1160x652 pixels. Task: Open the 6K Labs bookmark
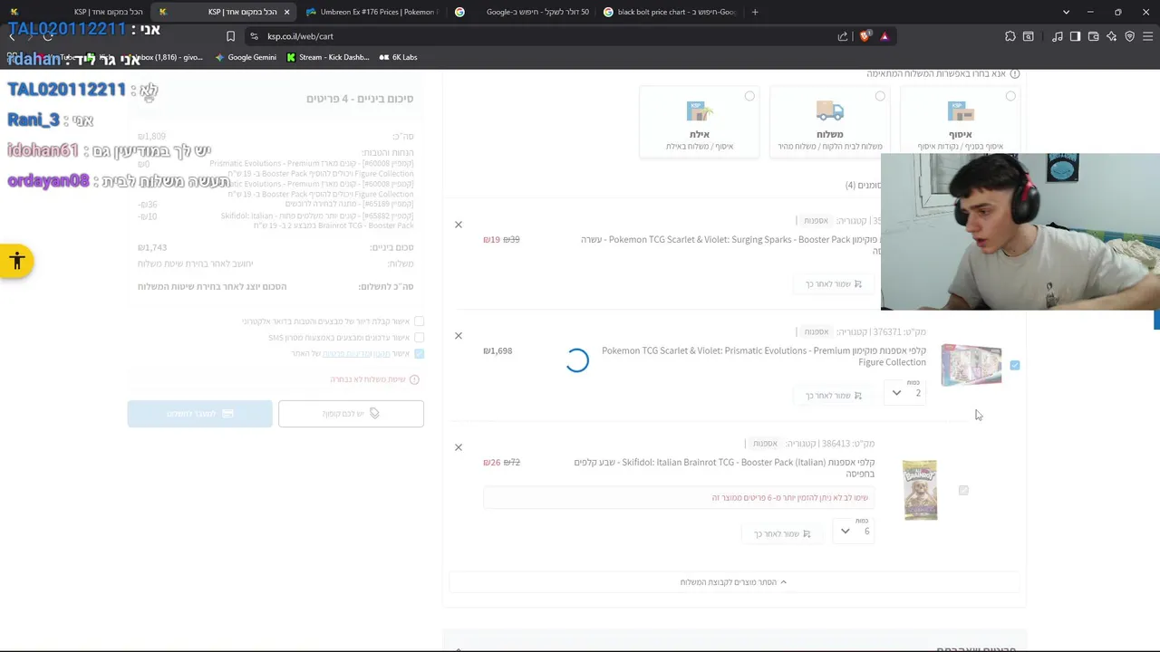coord(398,57)
